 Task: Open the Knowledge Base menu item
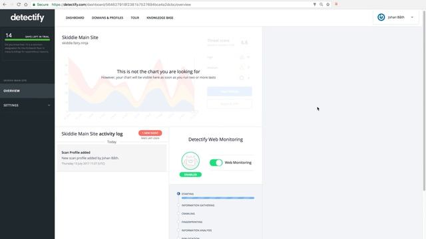(x=160, y=18)
